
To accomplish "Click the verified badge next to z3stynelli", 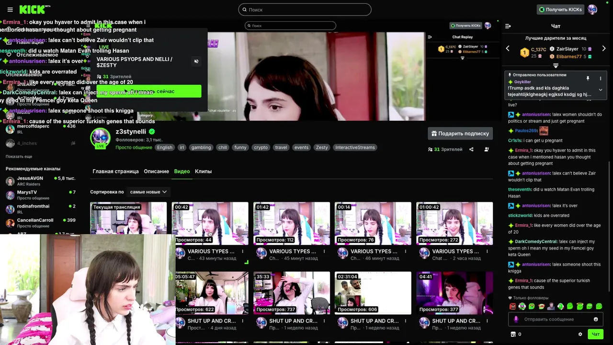I will click(152, 131).
